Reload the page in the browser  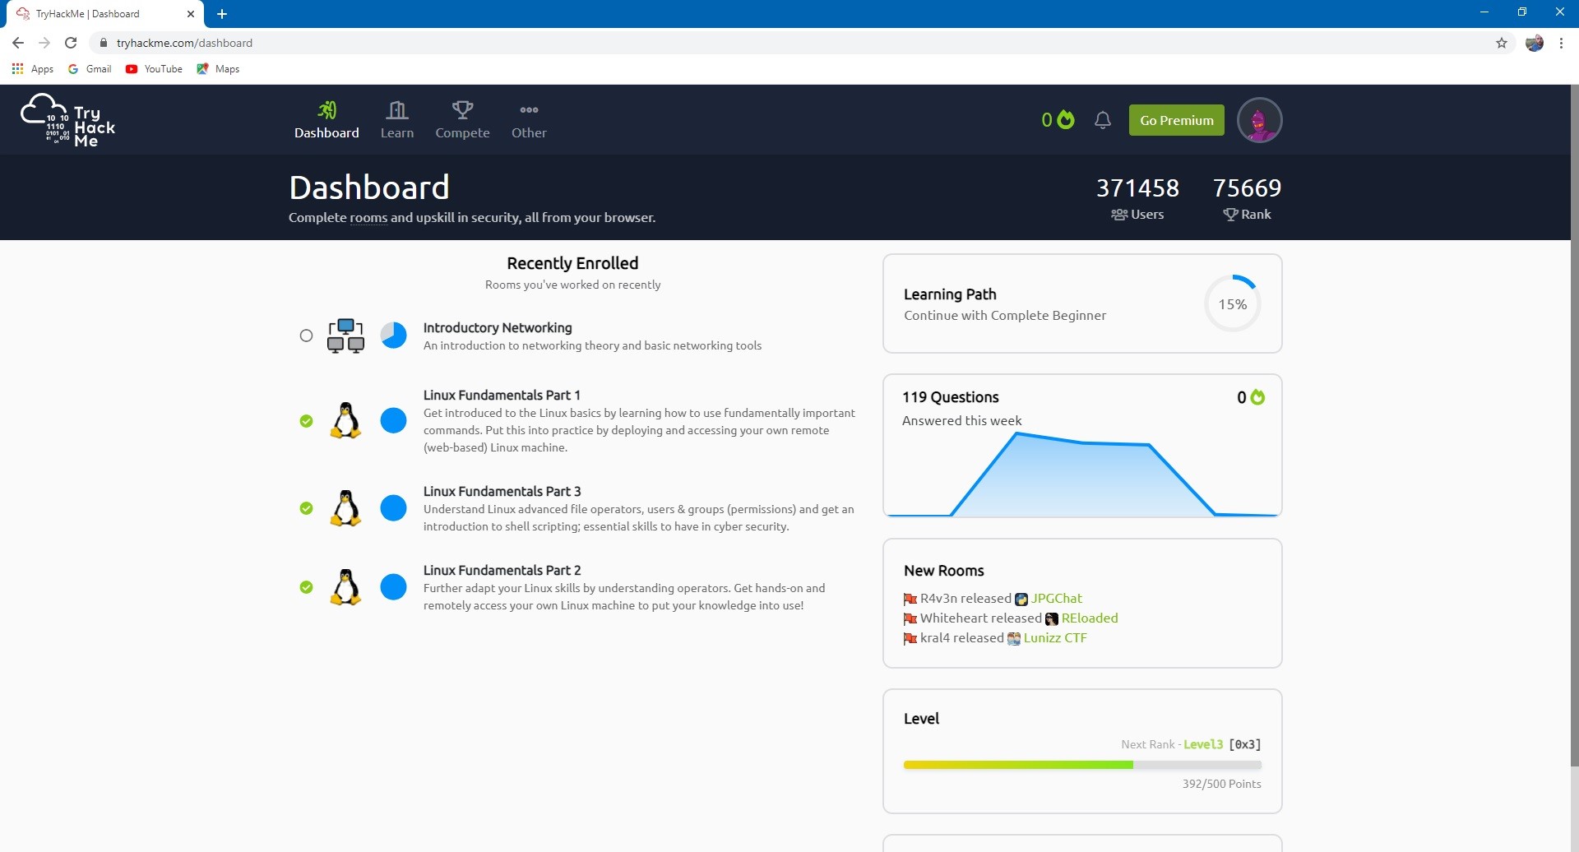pos(71,43)
